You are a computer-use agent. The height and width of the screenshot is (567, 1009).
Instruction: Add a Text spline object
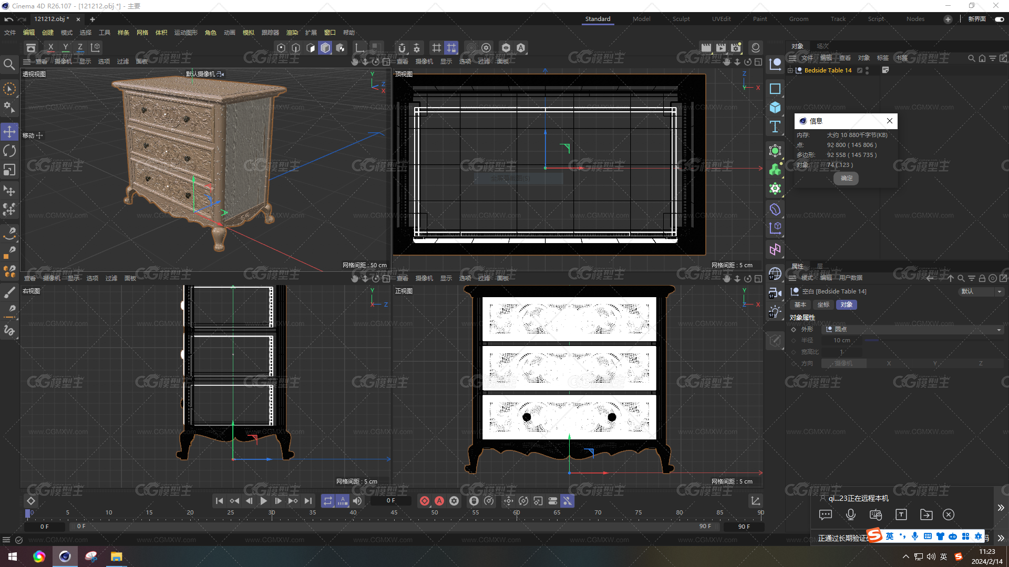point(775,127)
